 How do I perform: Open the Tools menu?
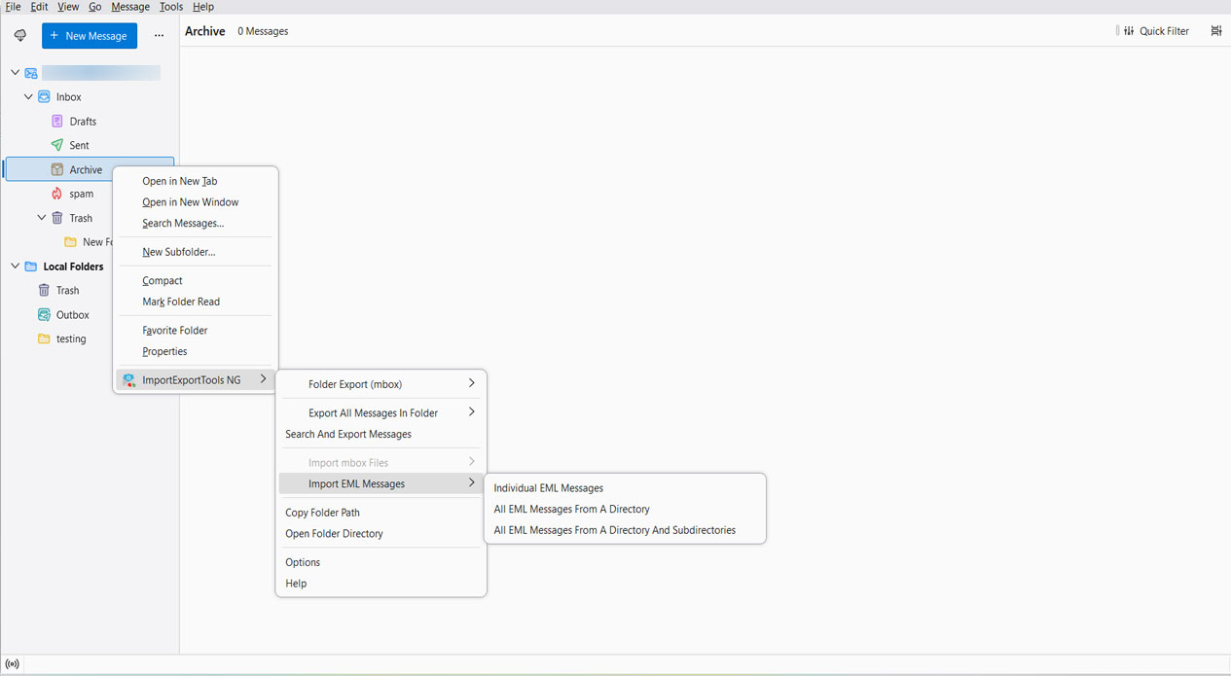[170, 7]
